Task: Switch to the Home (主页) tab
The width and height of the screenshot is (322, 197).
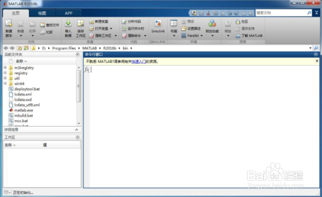Action: point(16,13)
